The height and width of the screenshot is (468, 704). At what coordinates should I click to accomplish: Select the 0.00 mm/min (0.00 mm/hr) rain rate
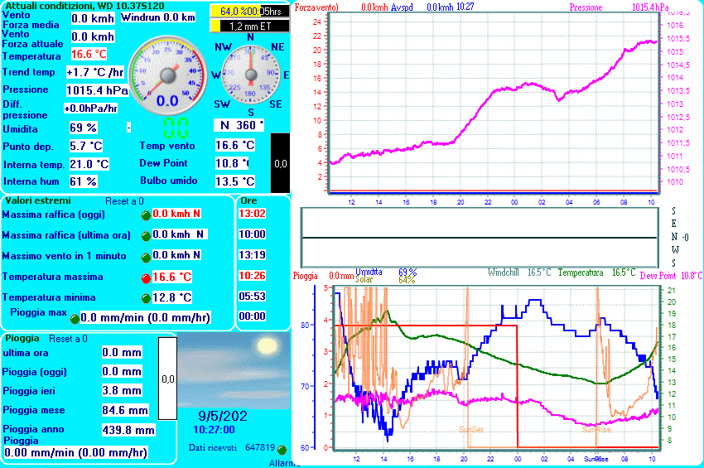pyautogui.click(x=76, y=452)
